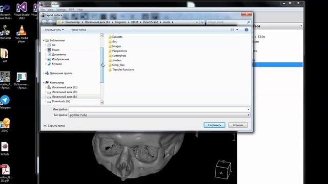Image resolution: width=328 pixels, height=184 pixels.
Task: Select Документы in the libraries tree
Action: point(59,55)
